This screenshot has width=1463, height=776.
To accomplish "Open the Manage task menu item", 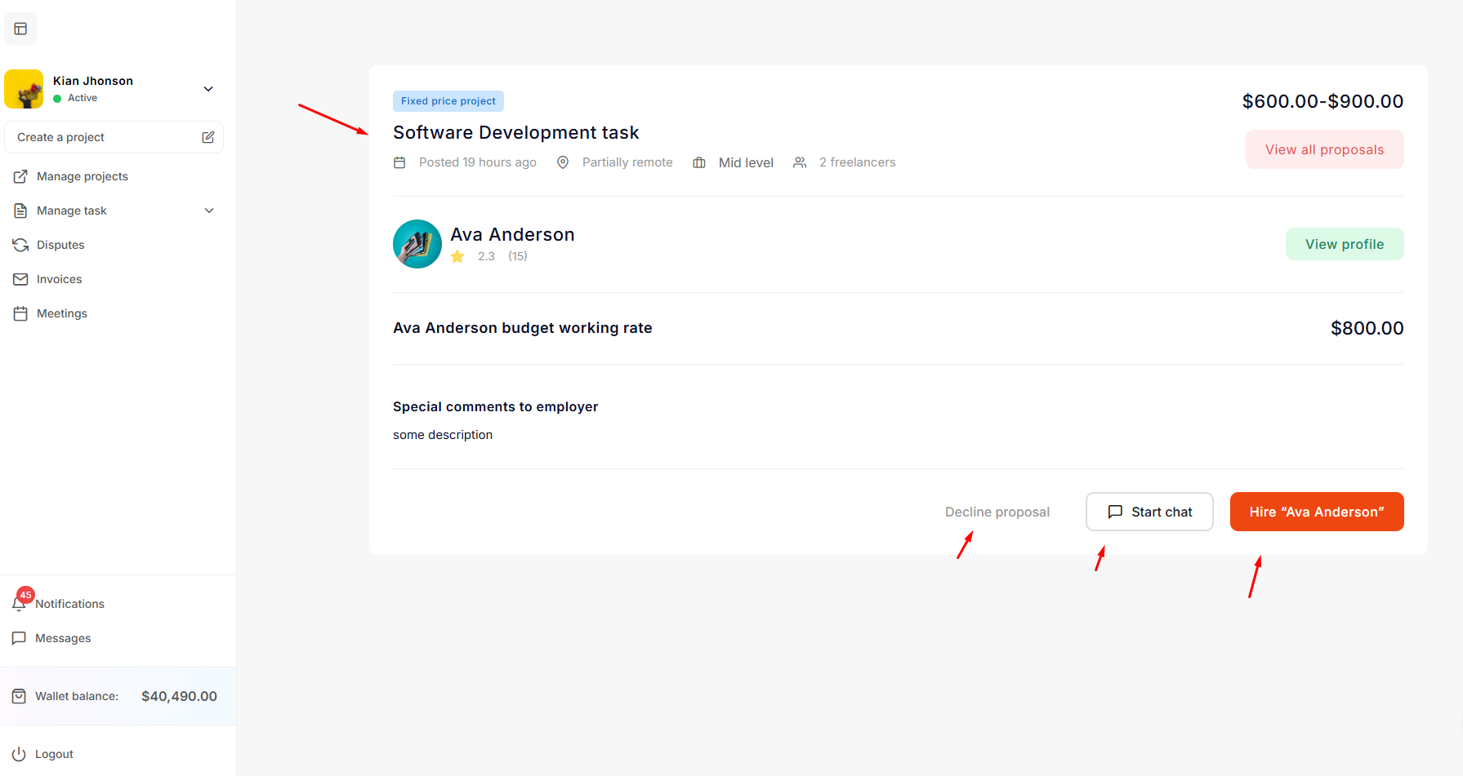I will [72, 211].
